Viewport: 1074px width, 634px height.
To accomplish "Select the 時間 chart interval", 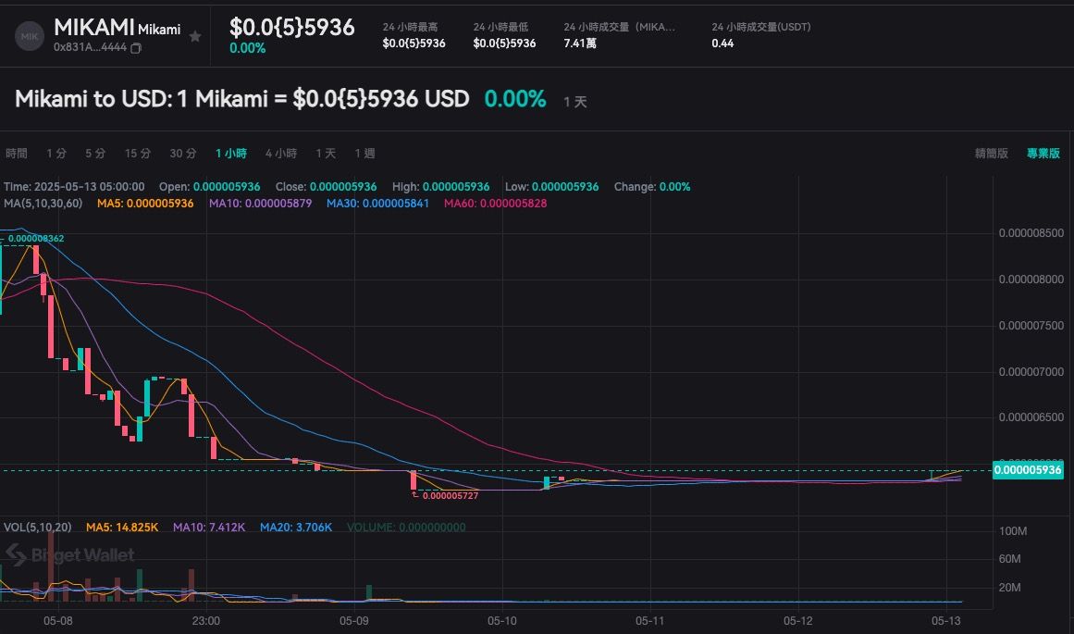I will 17,154.
